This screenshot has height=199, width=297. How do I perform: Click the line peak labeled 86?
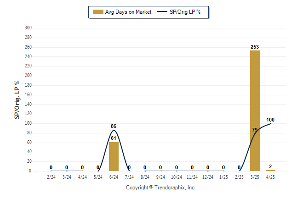click(114, 130)
